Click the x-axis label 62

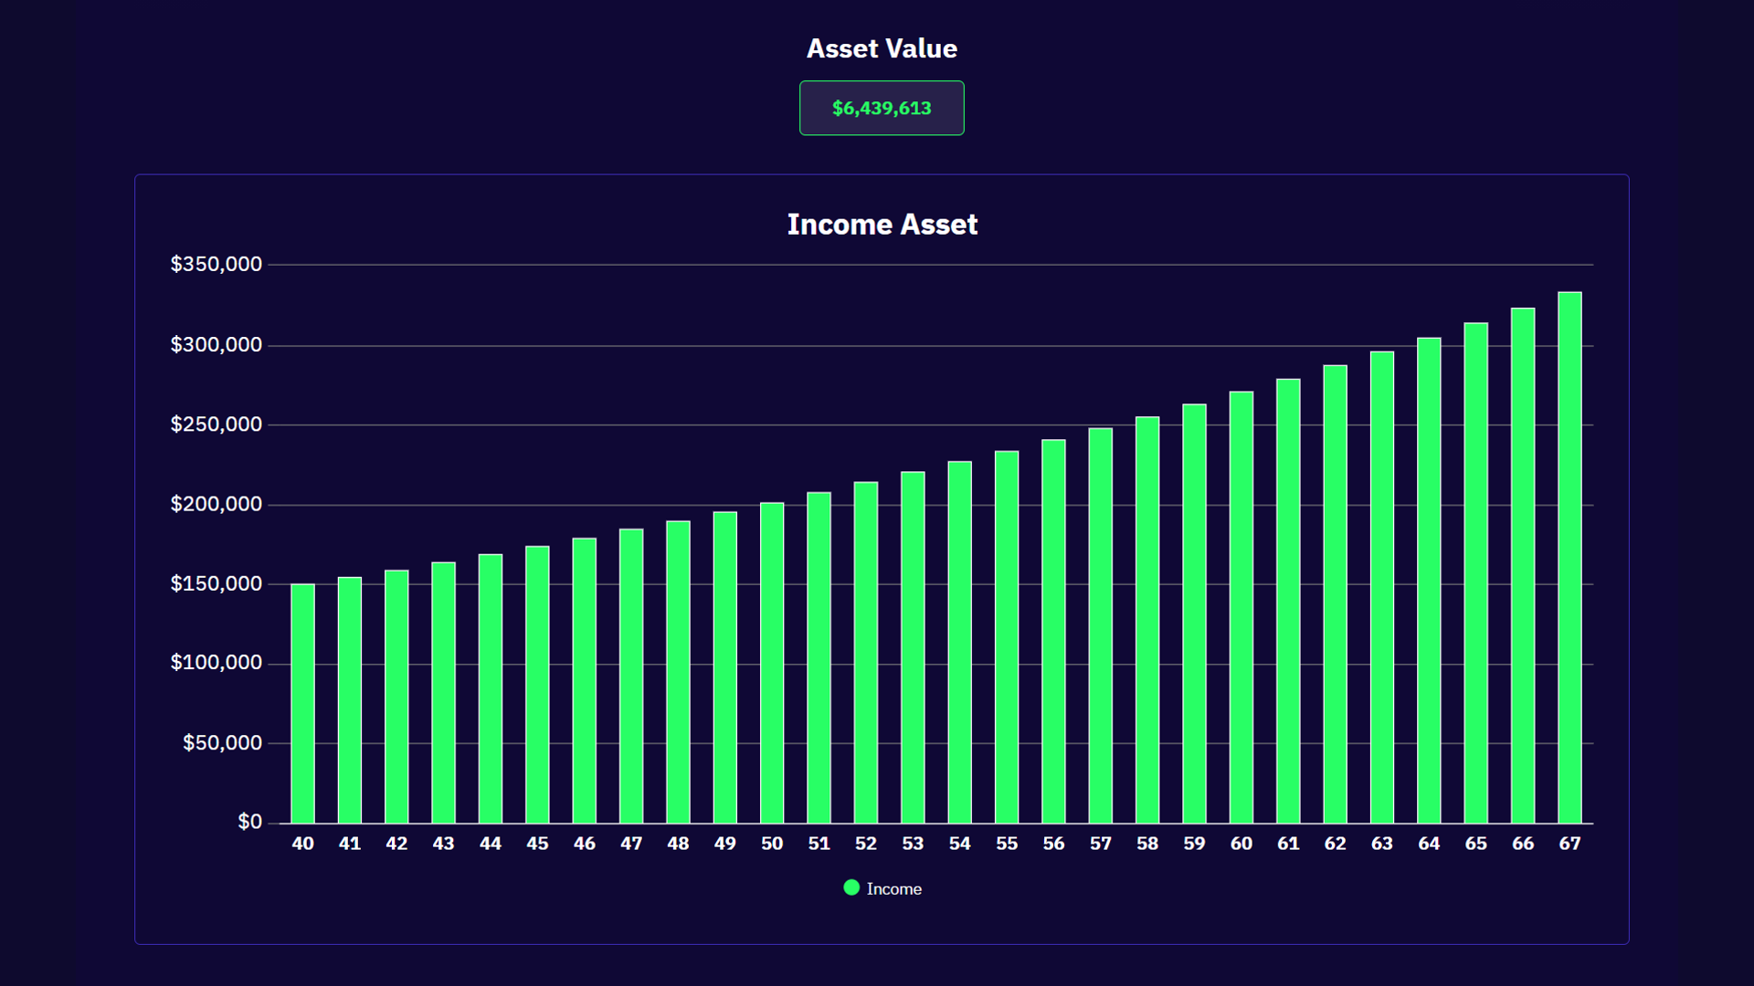(1335, 844)
